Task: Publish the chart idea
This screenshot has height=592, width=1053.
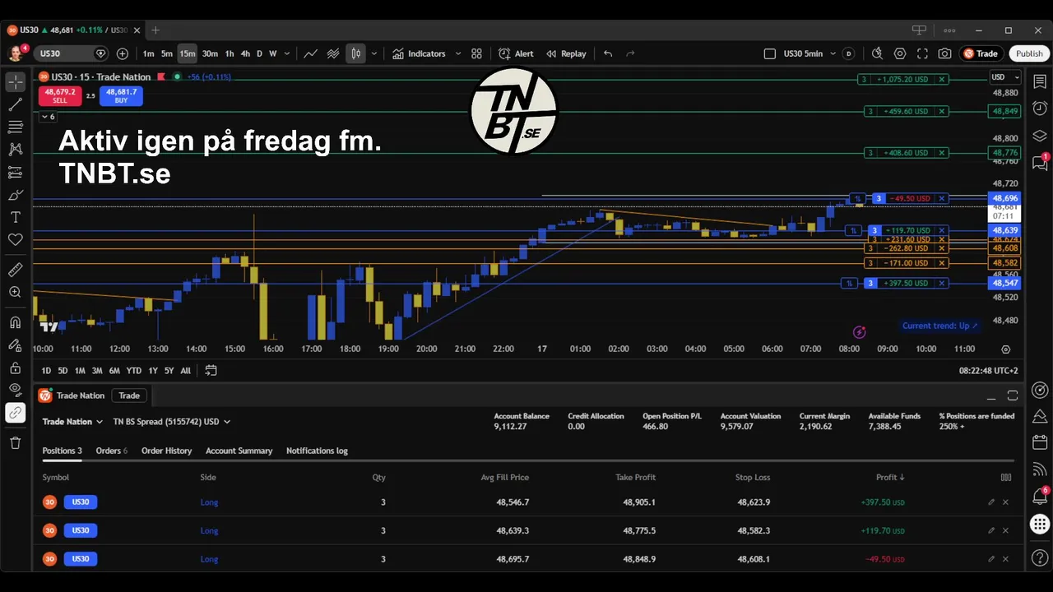Action: 1029,53
